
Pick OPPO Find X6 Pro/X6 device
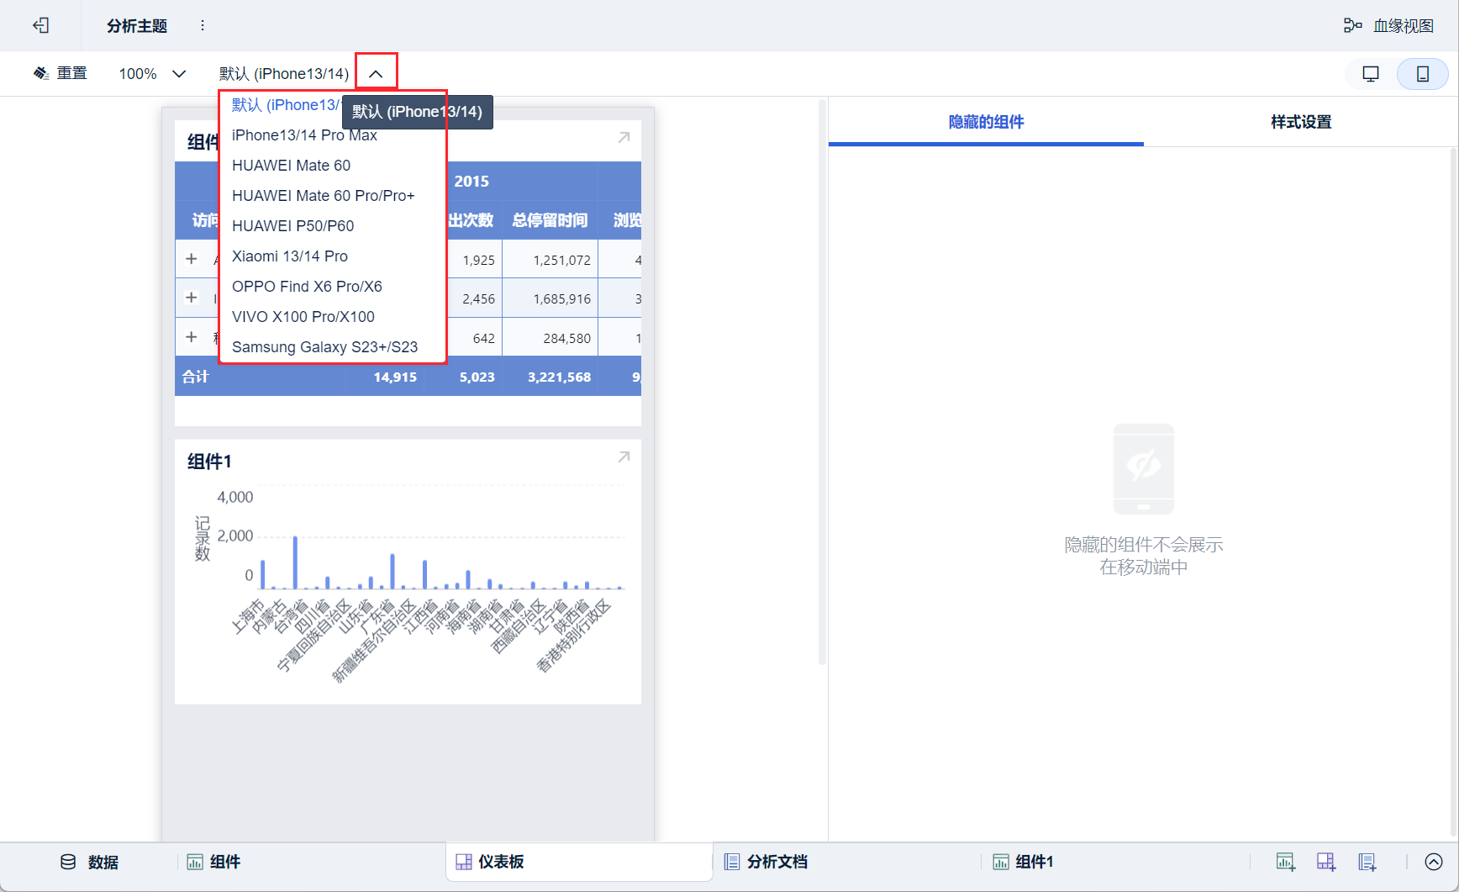[332, 287]
